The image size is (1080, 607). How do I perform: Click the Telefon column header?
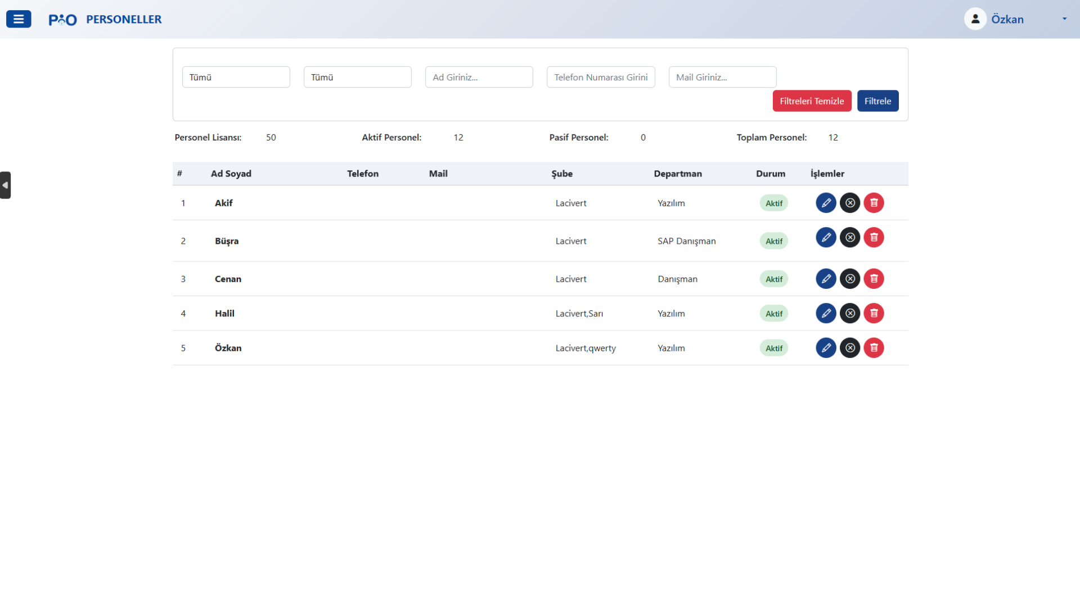363,174
